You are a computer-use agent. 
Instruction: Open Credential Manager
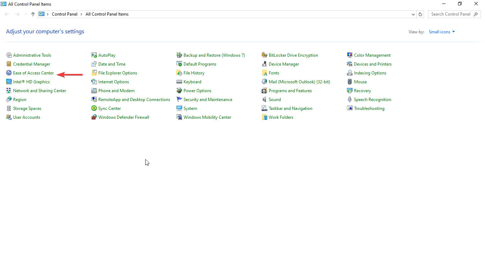pyautogui.click(x=32, y=64)
